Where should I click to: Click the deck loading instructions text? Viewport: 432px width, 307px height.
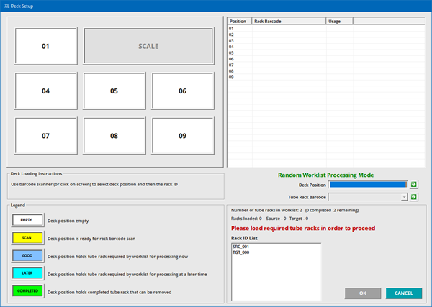(94, 184)
